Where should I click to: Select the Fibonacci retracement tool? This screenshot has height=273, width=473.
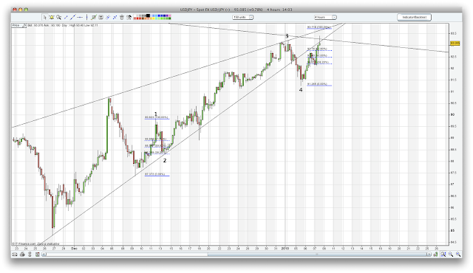94,17
